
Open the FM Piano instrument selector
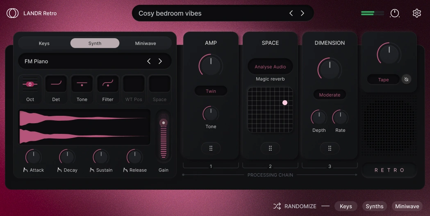[95, 61]
